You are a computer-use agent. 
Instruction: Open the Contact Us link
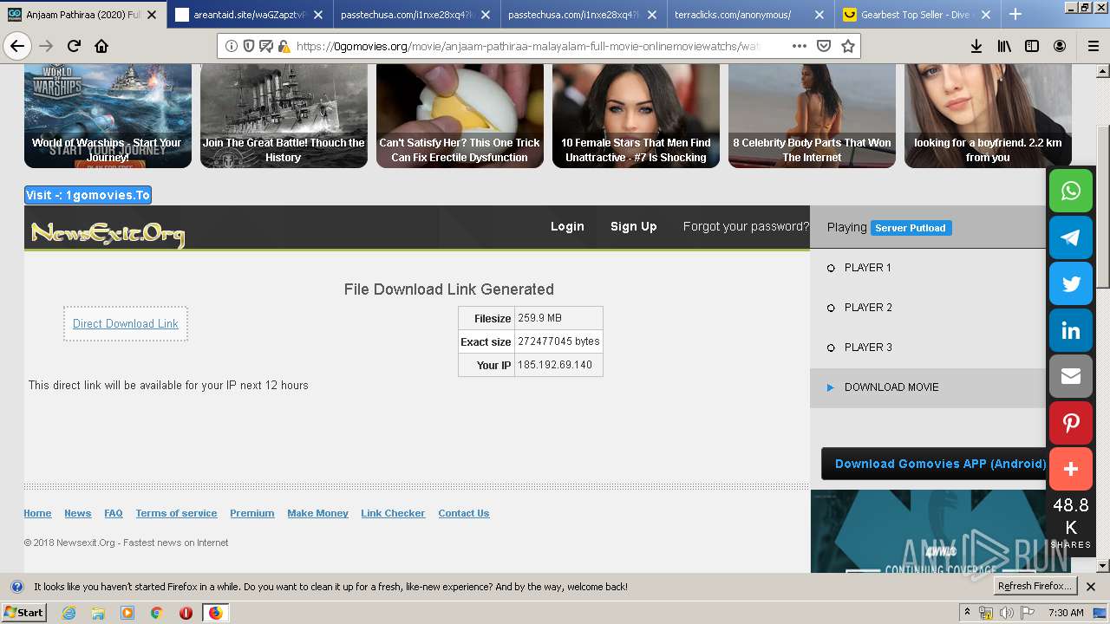click(x=464, y=513)
